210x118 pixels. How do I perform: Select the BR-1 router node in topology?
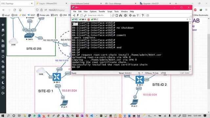coord(57,77)
